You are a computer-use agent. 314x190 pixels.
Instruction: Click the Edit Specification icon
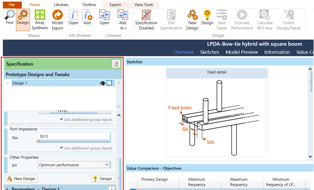click(171, 15)
